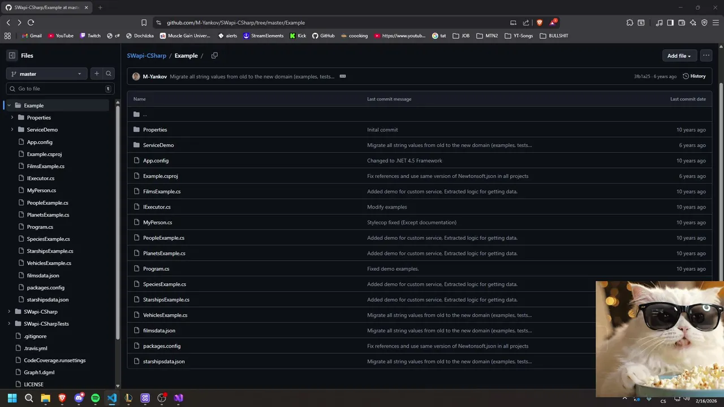The image size is (724, 407).
Task: Open OBS Studio from the taskbar
Action: [162, 398]
